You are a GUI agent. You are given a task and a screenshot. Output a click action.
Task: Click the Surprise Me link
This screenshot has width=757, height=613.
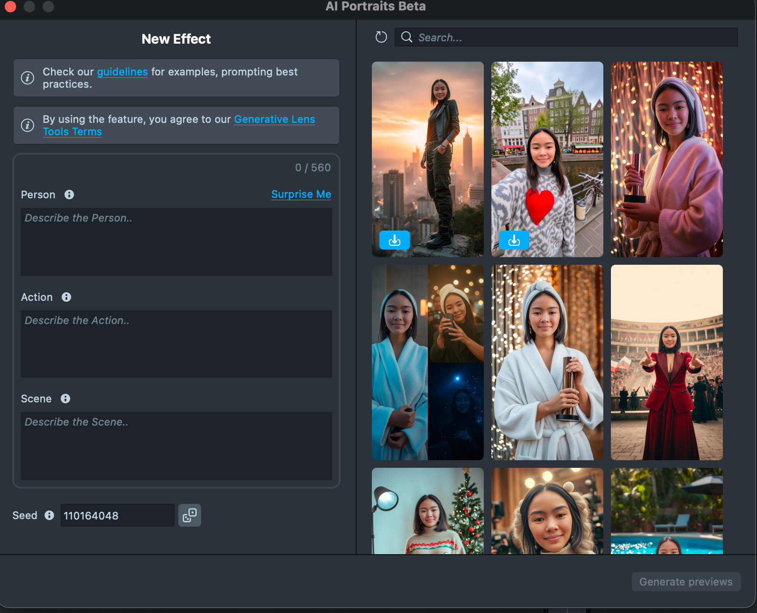(x=301, y=195)
